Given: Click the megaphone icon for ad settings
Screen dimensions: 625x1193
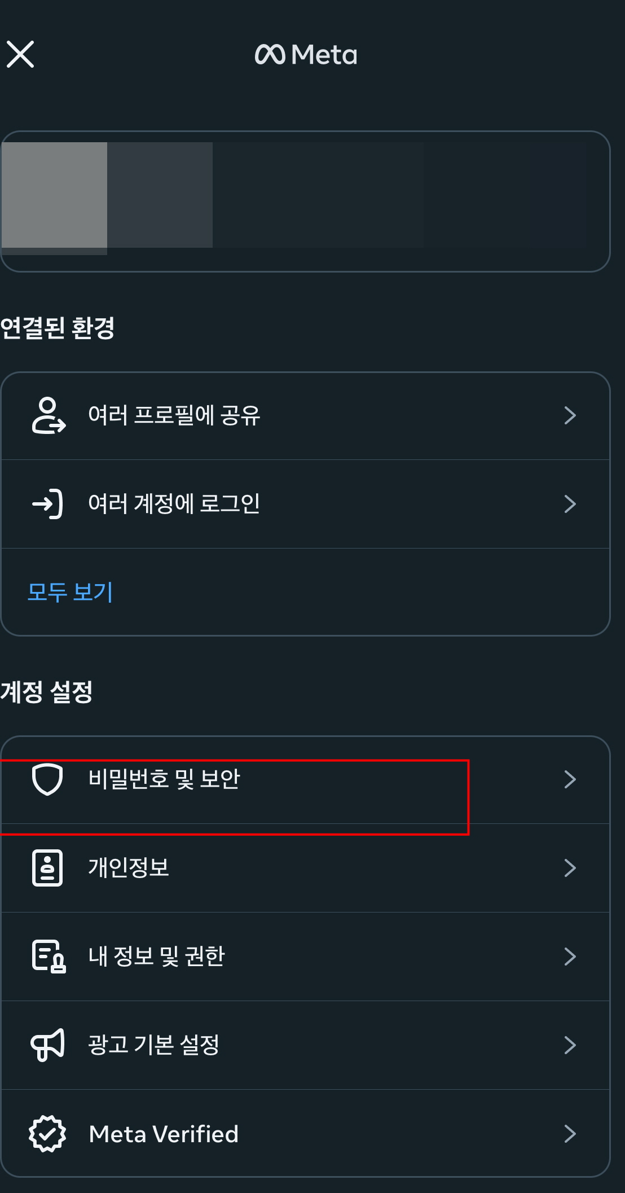Looking at the screenshot, I should pyautogui.click(x=48, y=1046).
